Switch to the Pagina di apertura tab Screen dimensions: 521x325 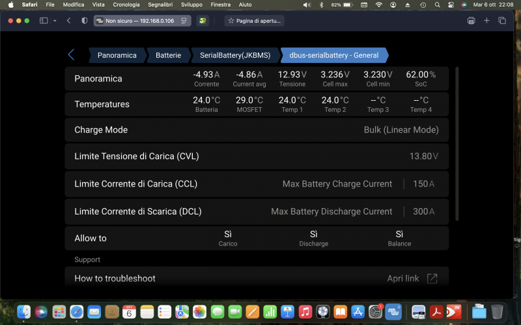click(254, 21)
